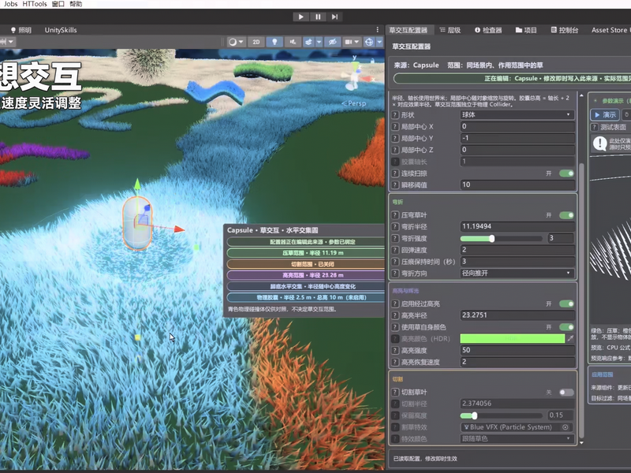Toggle hidden objects eye icon in scene toolbar

pyautogui.click(x=332, y=42)
